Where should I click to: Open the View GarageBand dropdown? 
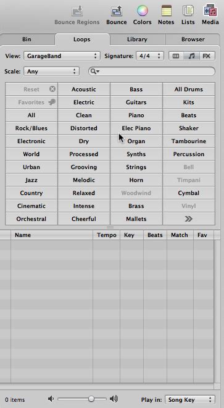pos(62,56)
